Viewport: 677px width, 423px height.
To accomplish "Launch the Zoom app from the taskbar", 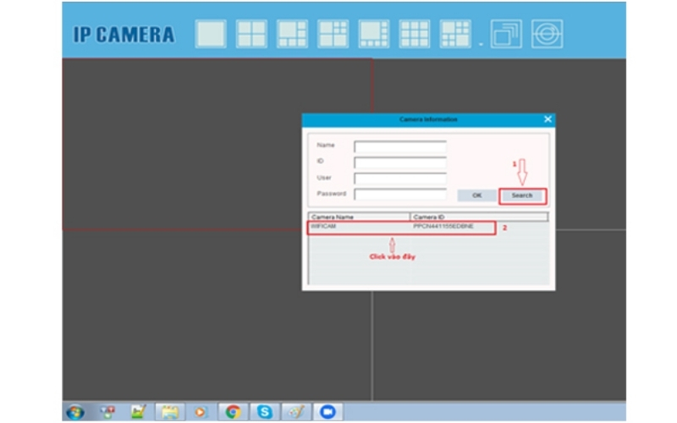I will pos(327,412).
